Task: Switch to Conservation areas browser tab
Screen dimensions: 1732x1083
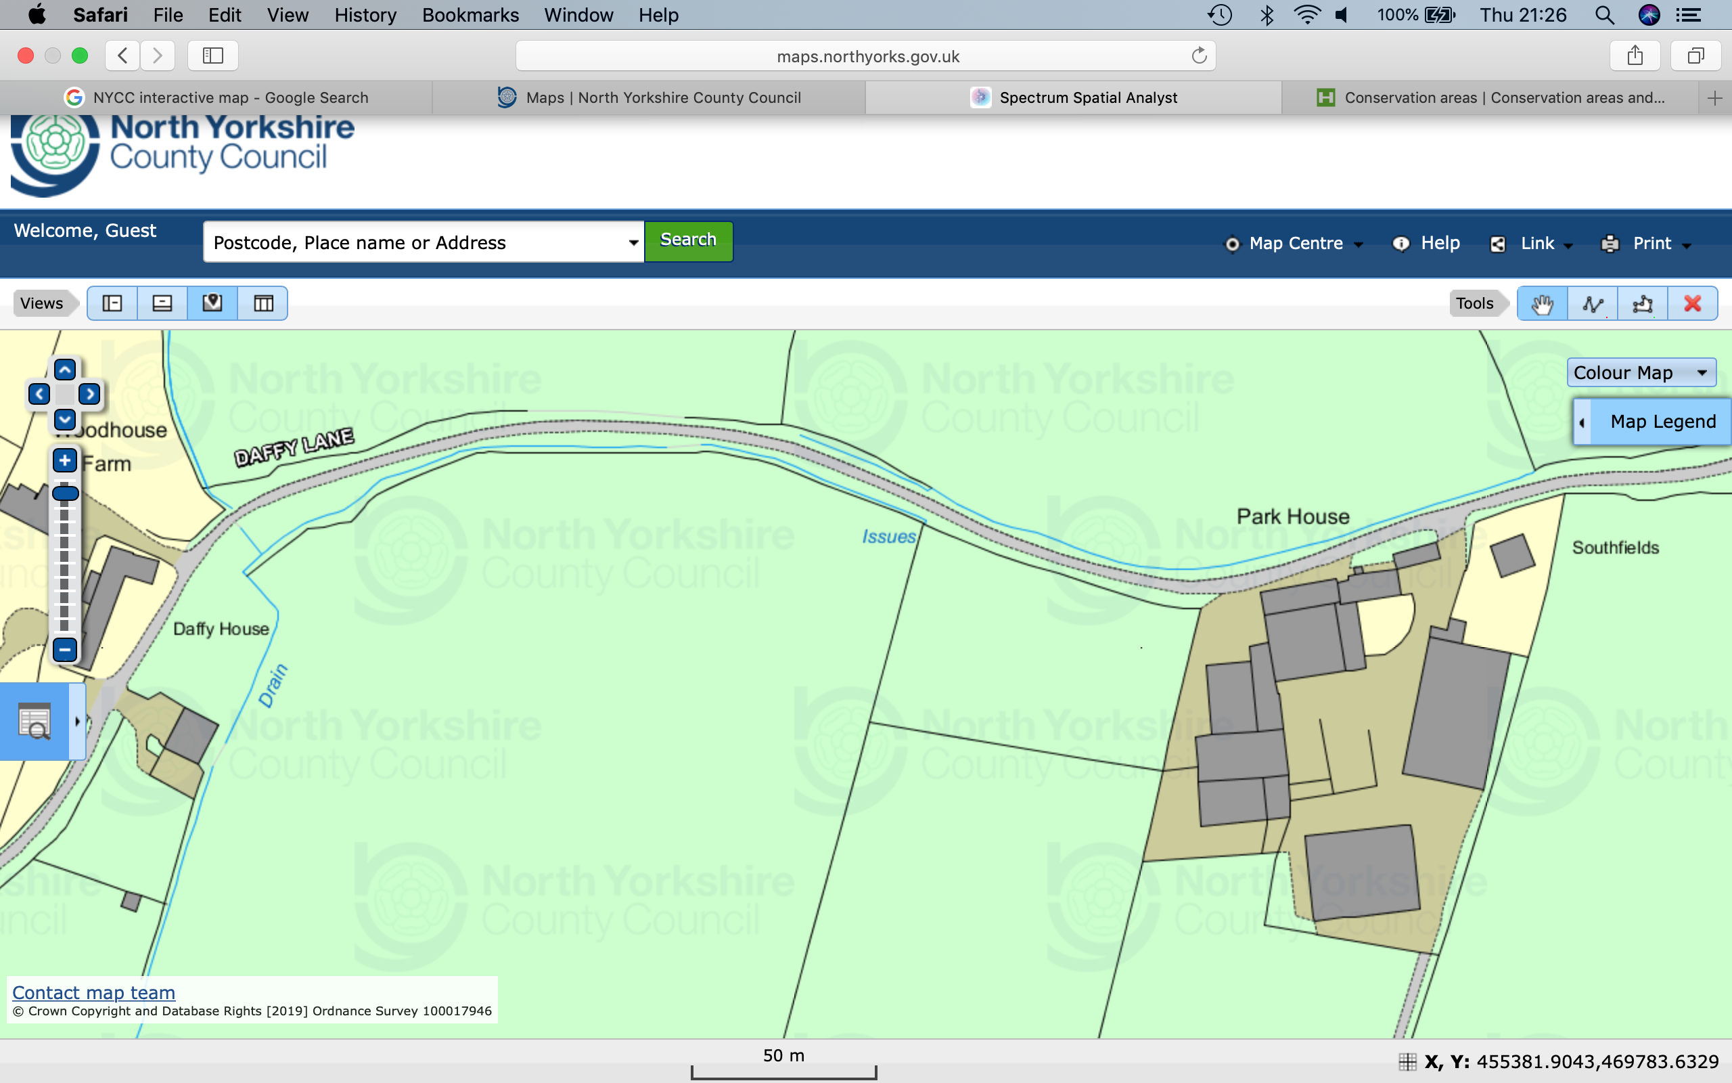Action: point(1492,97)
